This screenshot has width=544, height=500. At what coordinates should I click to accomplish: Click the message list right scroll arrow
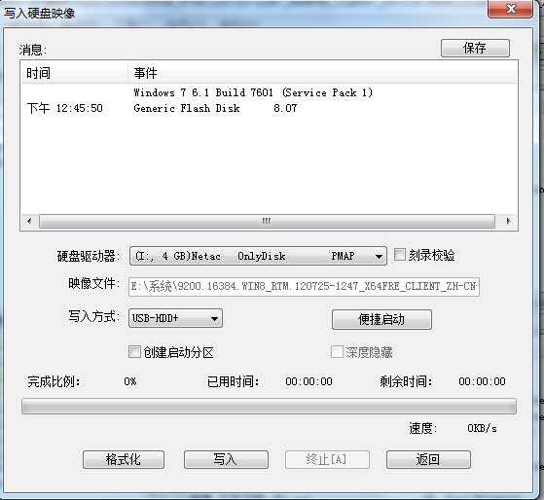coord(508,221)
